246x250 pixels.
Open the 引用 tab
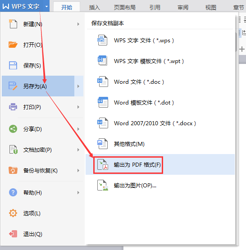(155, 7)
